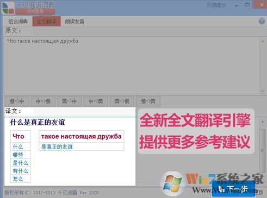
Task: Translate with the 英->中 button
Action: click(70, 101)
